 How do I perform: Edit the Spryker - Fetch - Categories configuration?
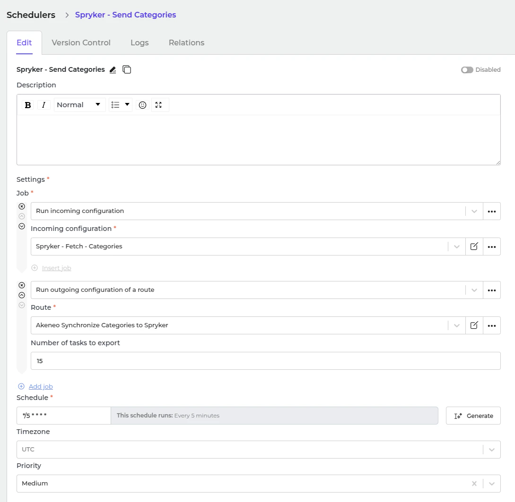pos(474,247)
